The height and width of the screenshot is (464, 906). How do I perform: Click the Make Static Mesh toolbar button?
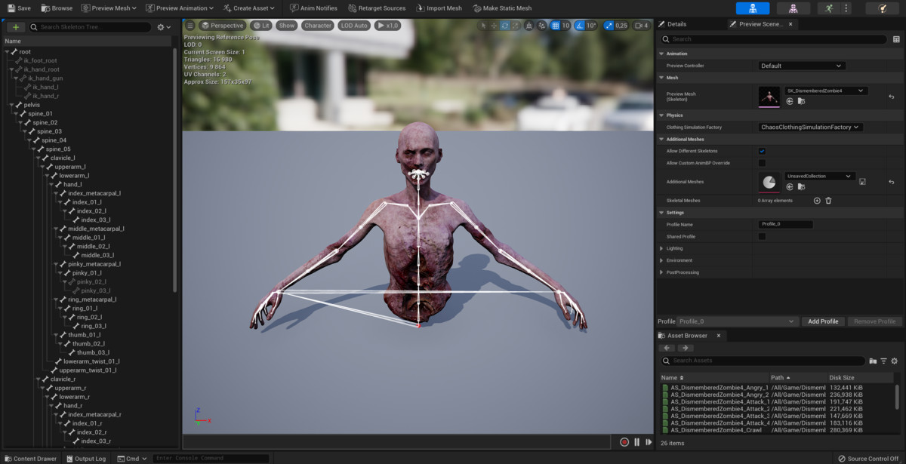coord(502,8)
